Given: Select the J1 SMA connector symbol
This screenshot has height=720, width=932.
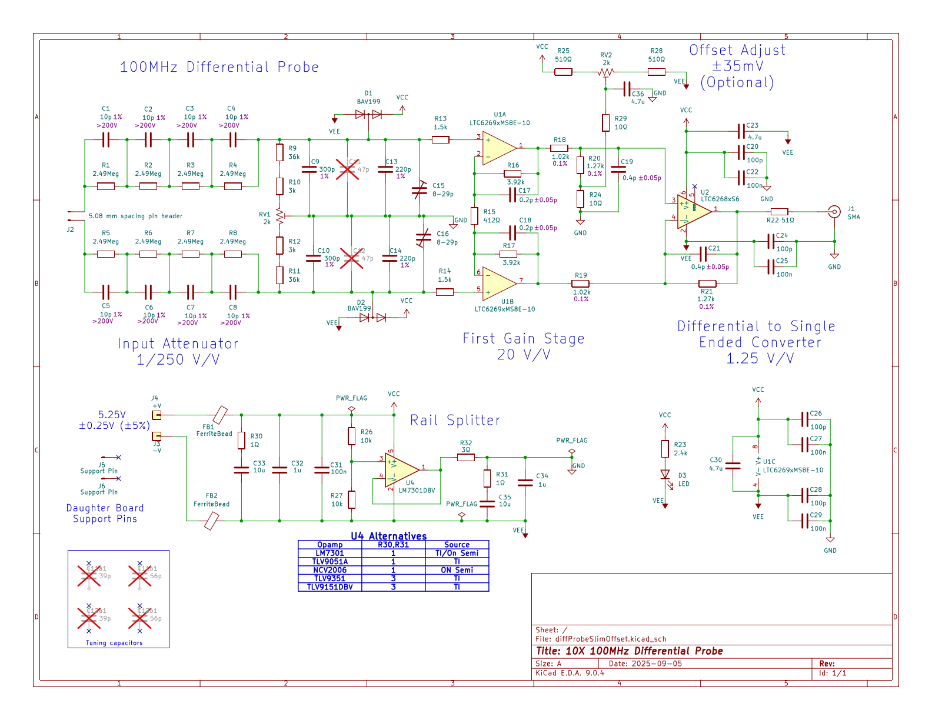Looking at the screenshot, I should pos(834,212).
